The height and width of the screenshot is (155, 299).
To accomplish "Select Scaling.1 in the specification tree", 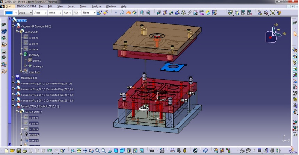I will pyautogui.click(x=38, y=66).
